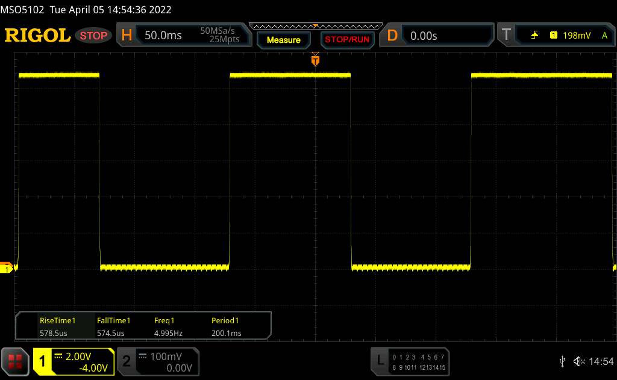
Task: Click the 25Mpts memory depth readout
Action: click(224, 39)
